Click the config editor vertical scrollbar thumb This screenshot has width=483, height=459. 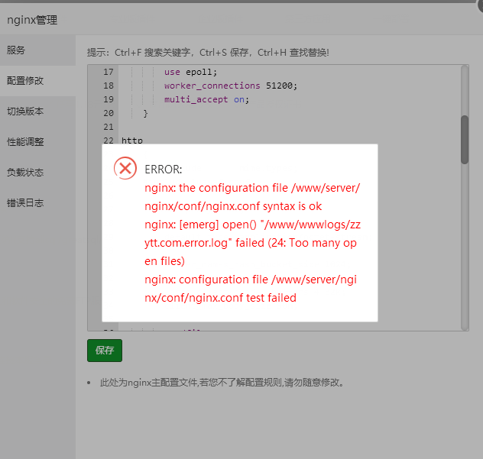[465, 140]
